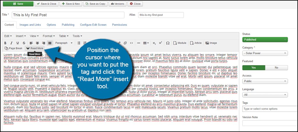Image resolution: width=298 pixels, height=132 pixels.
Task: Insert a bullet list
Action: [x=79, y=43]
